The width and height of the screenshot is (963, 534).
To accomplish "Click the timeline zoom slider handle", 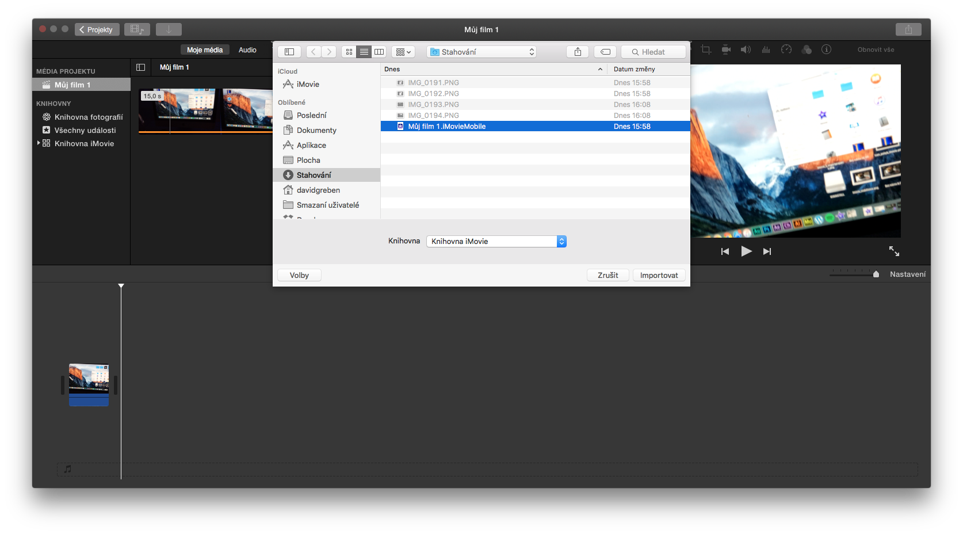I will click(x=876, y=274).
